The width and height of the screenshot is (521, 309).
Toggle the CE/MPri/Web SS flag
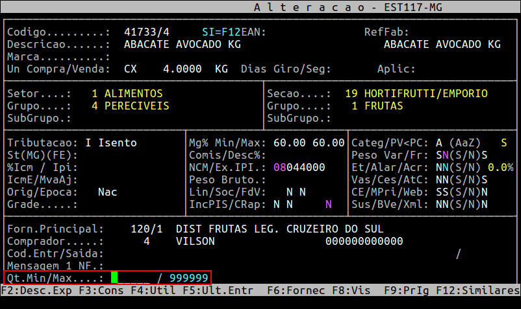pyautogui.click(x=442, y=192)
